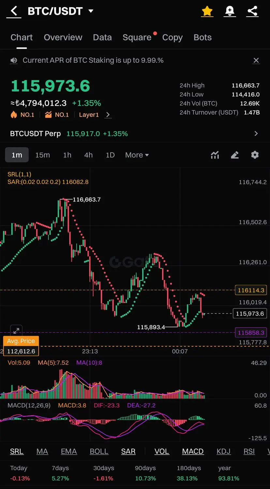The width and height of the screenshot is (270, 489).
Task: Open the Data tab
Action: (x=102, y=38)
